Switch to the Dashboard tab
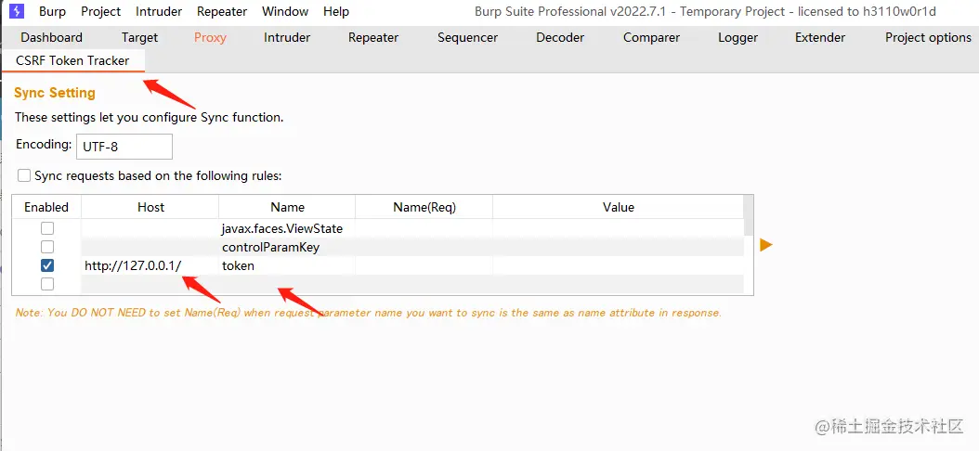979x451 pixels. tap(51, 37)
